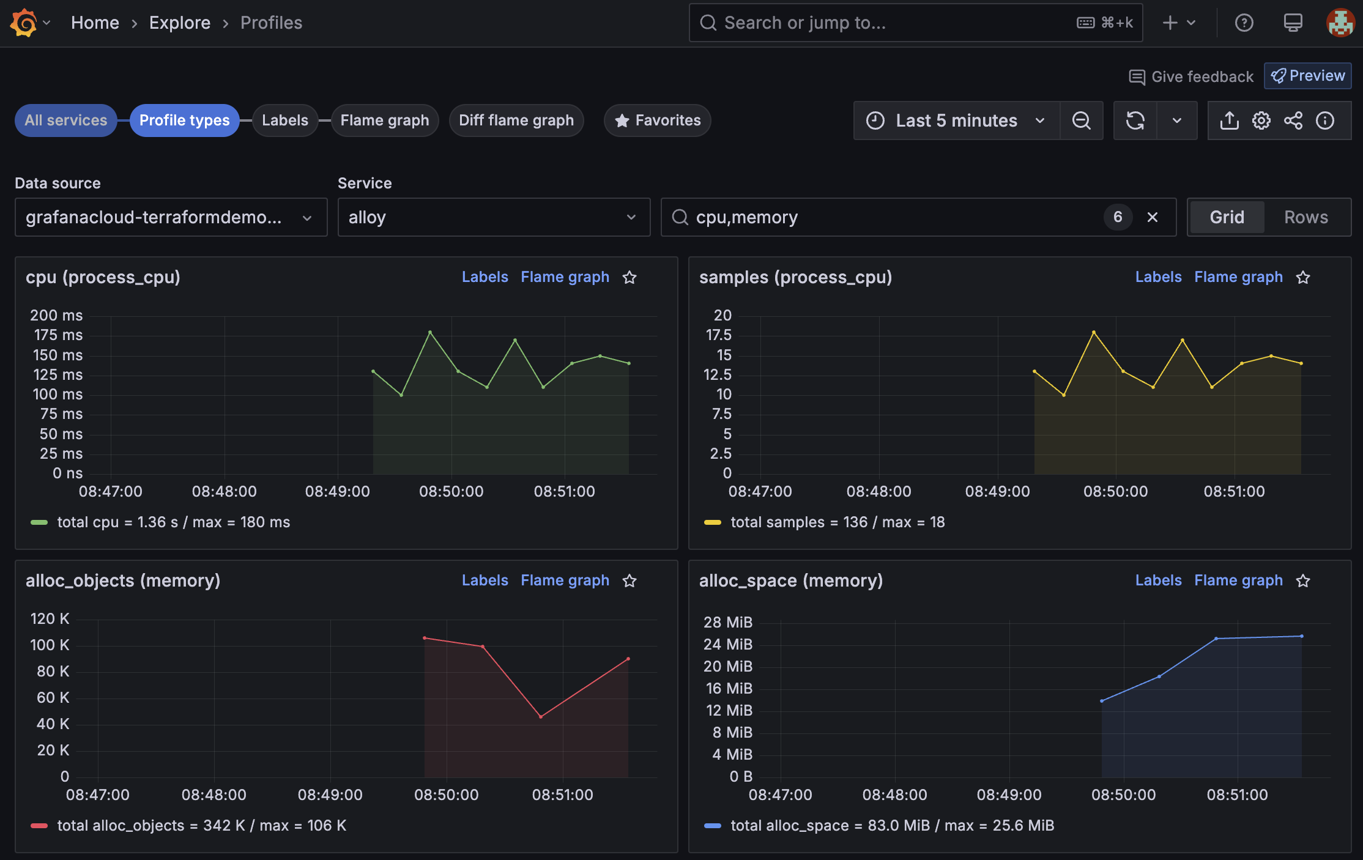Click the Preview button
The height and width of the screenshot is (860, 1363).
click(1307, 75)
